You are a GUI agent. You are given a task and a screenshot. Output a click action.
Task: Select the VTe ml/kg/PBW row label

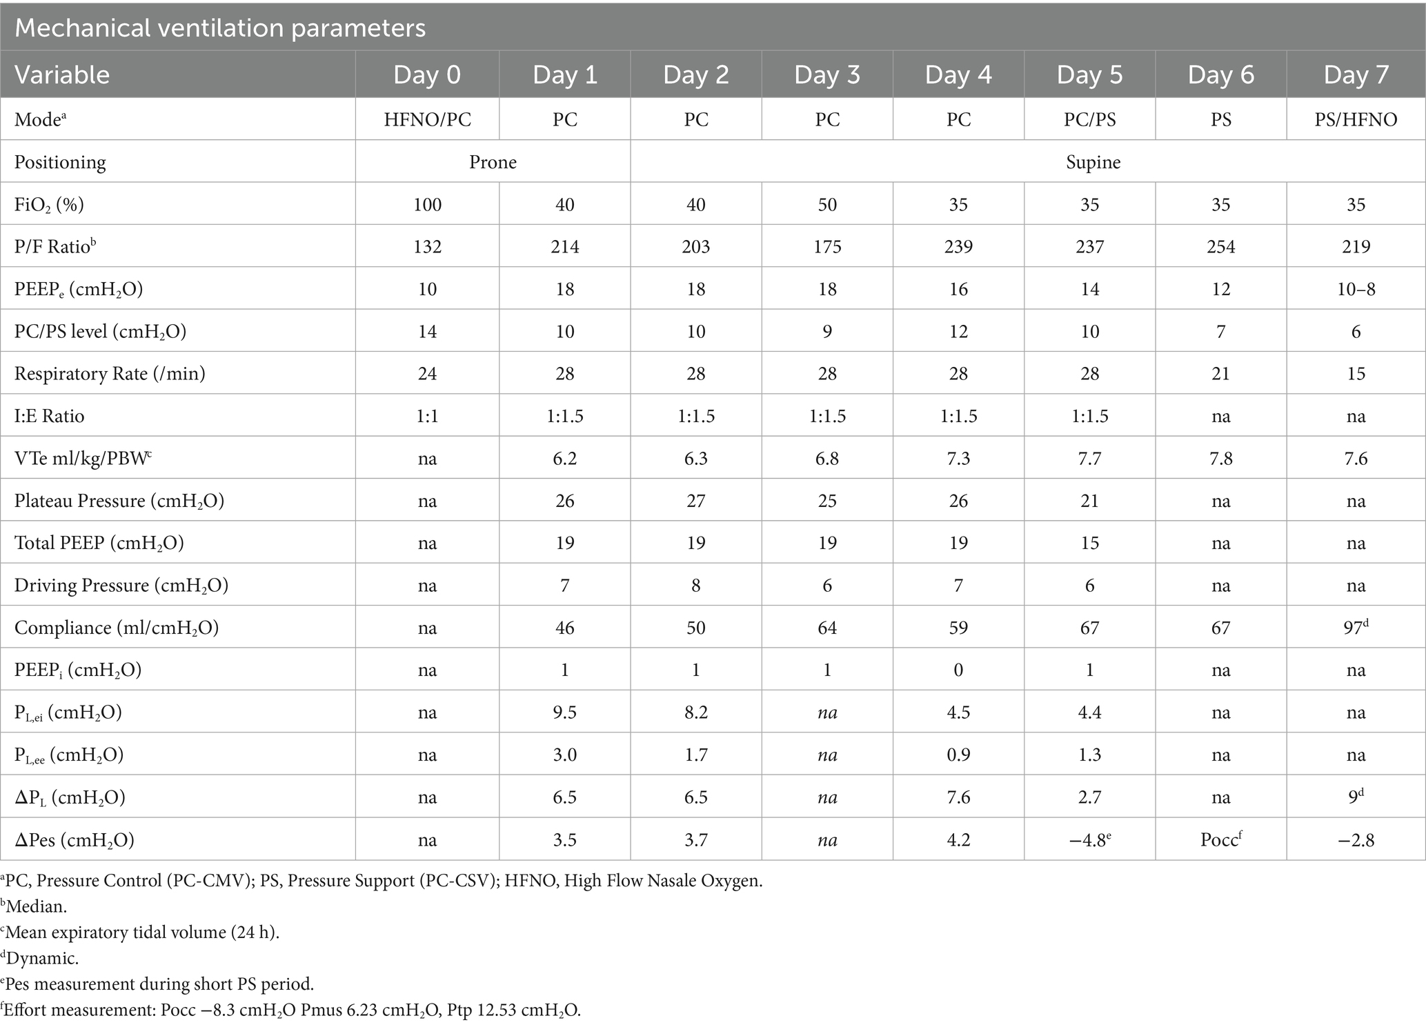pyautogui.click(x=82, y=458)
